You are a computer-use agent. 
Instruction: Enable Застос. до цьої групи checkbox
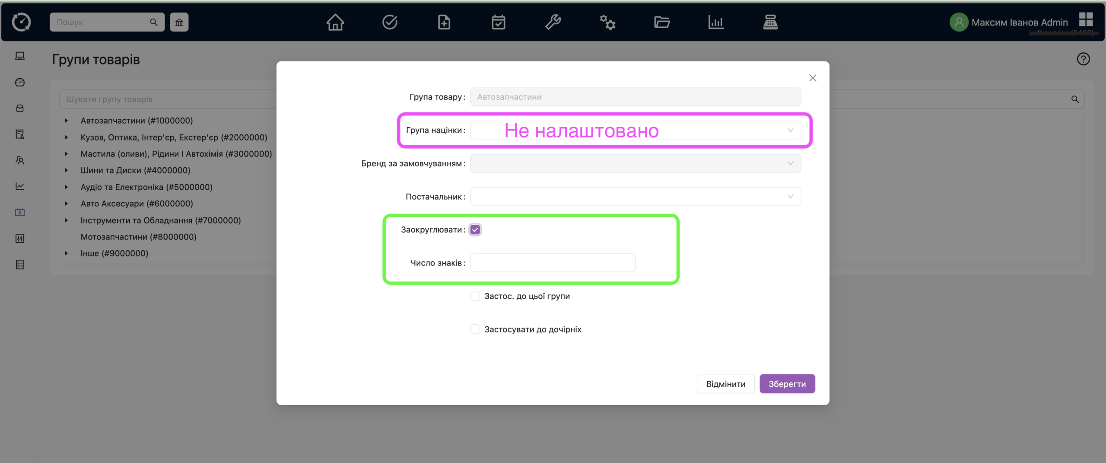475,296
